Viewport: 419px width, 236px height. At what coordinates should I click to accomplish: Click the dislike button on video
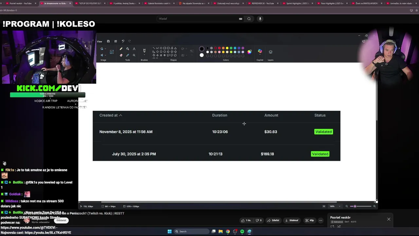(x=259, y=220)
